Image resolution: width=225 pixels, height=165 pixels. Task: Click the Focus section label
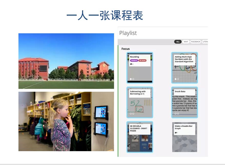126,49
